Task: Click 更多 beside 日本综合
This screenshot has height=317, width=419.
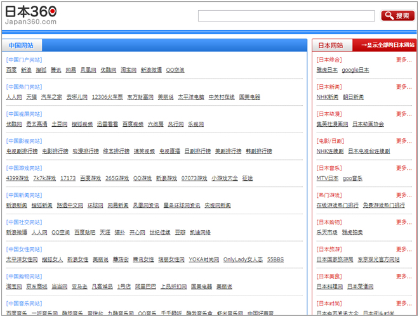Action: (x=404, y=60)
